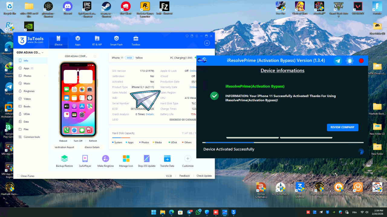The image size is (387, 217).
Task: Switch to the Apps tab in the top bar
Action: pyautogui.click(x=78, y=41)
